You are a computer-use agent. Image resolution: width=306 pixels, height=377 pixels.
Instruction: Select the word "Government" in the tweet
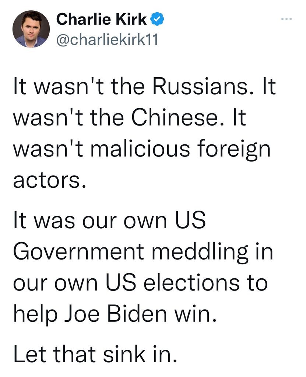[79, 251]
